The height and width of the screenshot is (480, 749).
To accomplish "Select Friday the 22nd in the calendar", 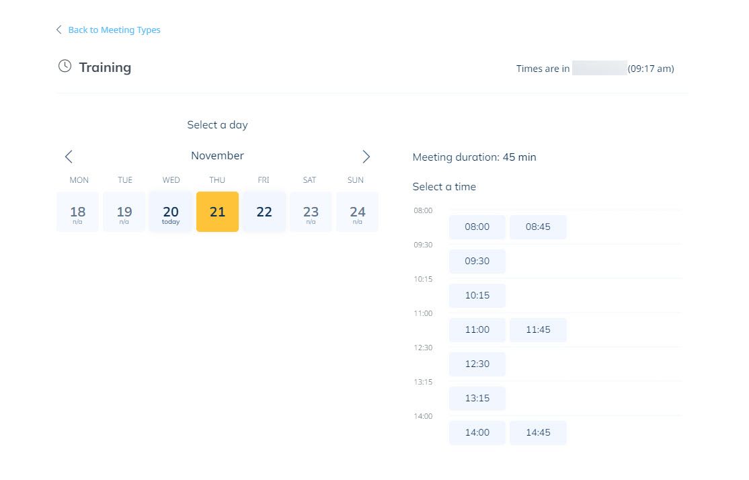I will coord(264,211).
